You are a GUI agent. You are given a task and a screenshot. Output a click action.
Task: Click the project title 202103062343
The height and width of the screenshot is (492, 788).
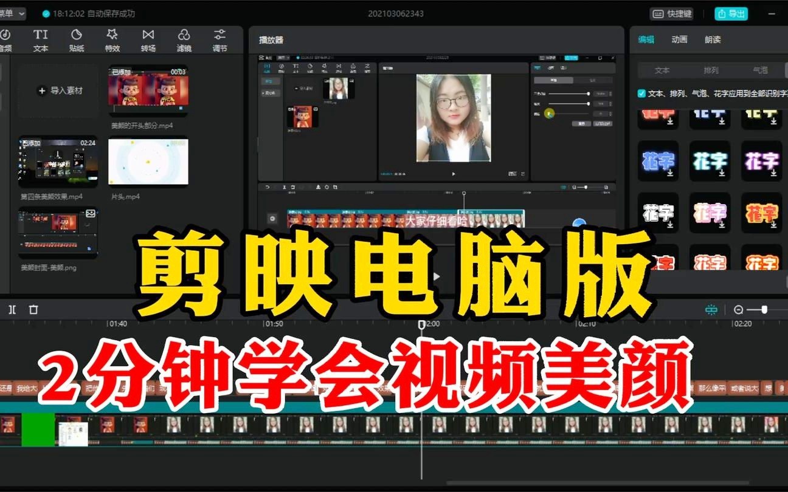[396, 13]
